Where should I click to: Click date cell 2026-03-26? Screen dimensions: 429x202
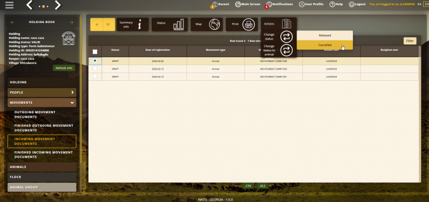(158, 61)
